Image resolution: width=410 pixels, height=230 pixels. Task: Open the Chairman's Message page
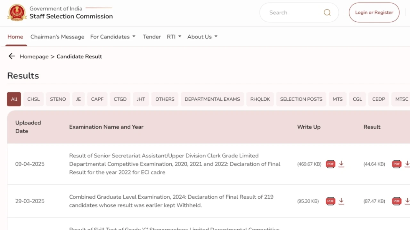coord(57,37)
